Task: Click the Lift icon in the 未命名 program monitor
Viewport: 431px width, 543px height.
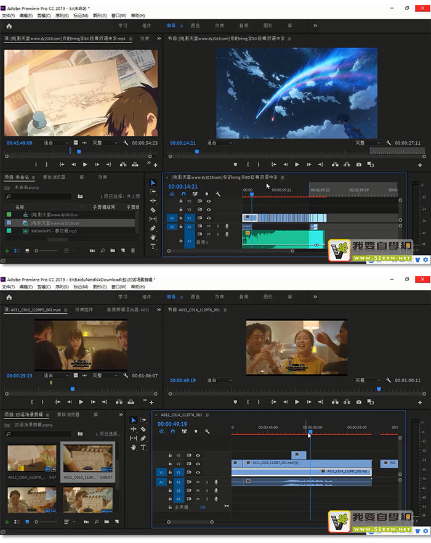Action: [335, 165]
